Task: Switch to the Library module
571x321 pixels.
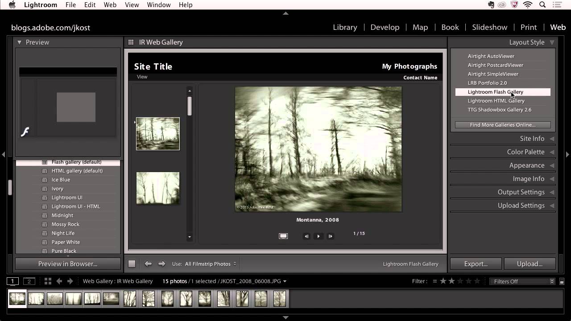Action: [x=345, y=27]
